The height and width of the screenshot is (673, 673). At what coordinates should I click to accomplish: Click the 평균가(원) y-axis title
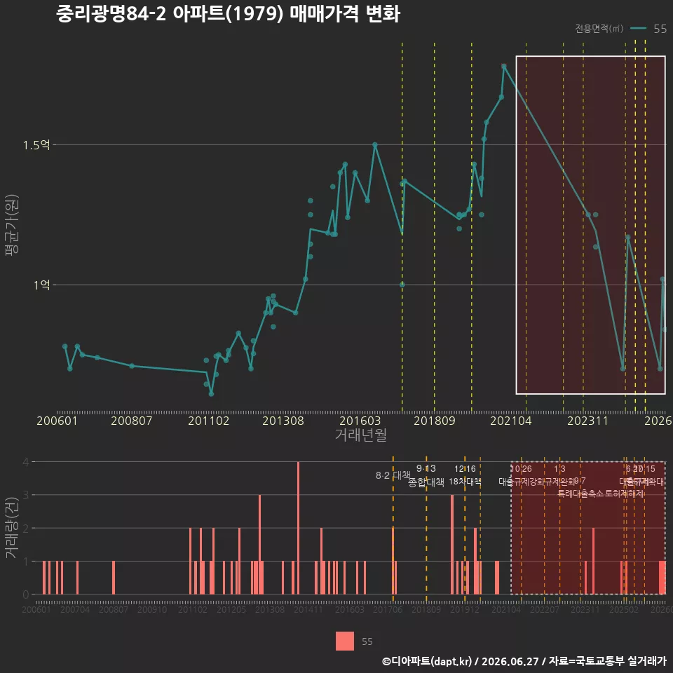[x=12, y=225]
